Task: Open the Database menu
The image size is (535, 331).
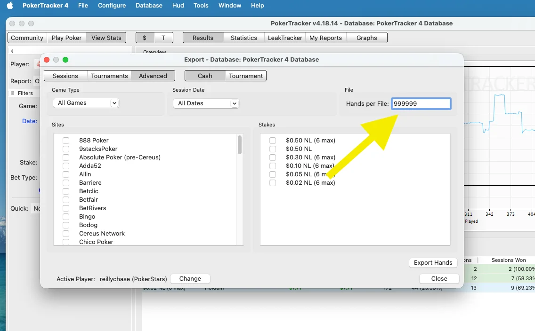Action: (149, 6)
